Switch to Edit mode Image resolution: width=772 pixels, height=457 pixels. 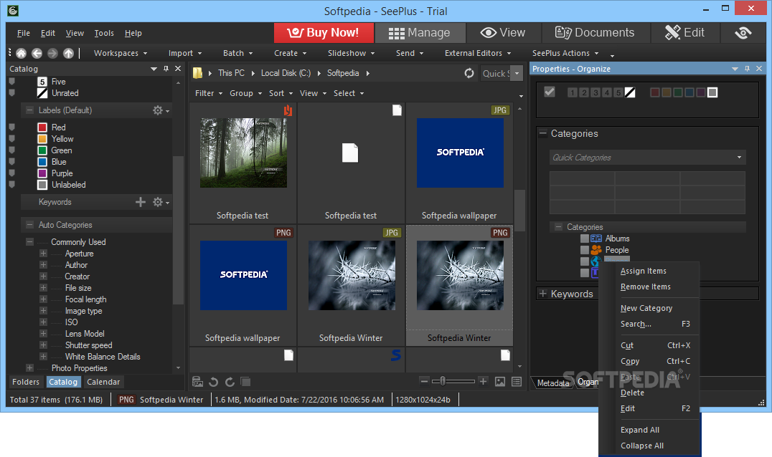pos(685,32)
